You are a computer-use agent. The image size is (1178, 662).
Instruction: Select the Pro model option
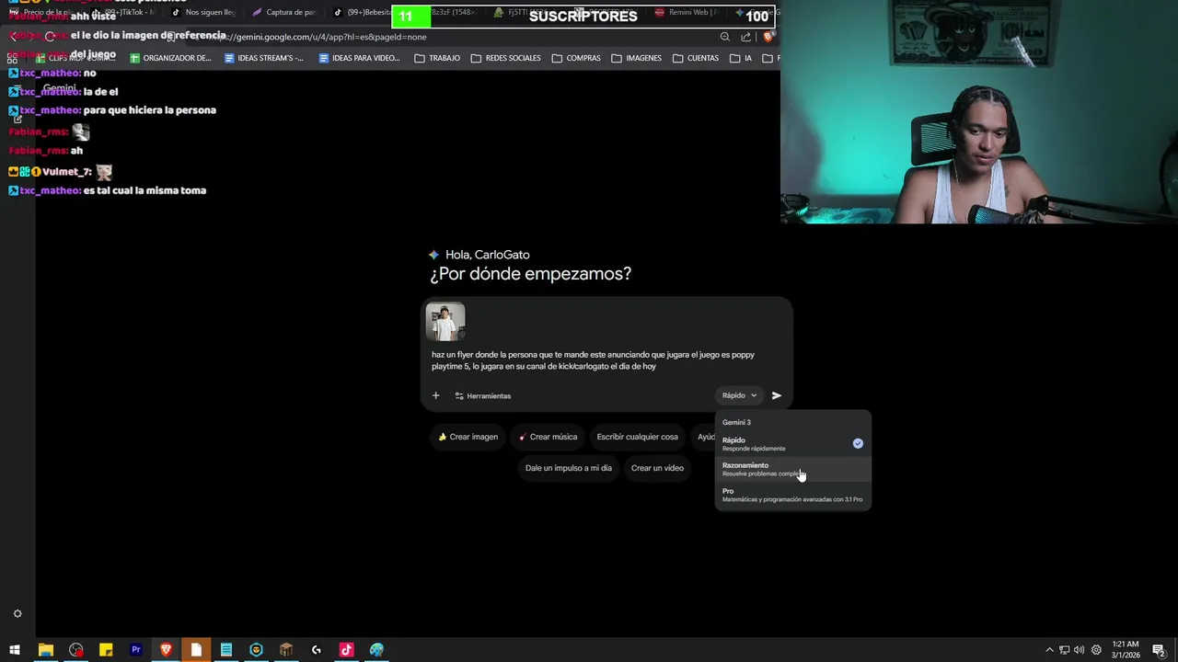792,495
